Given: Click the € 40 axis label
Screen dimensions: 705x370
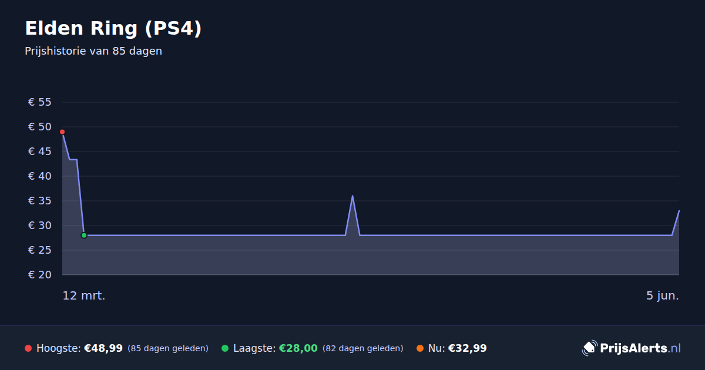Looking at the screenshot, I should point(40,176).
